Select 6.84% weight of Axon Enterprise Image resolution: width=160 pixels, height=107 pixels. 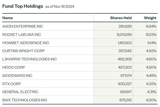[x=151, y=26]
